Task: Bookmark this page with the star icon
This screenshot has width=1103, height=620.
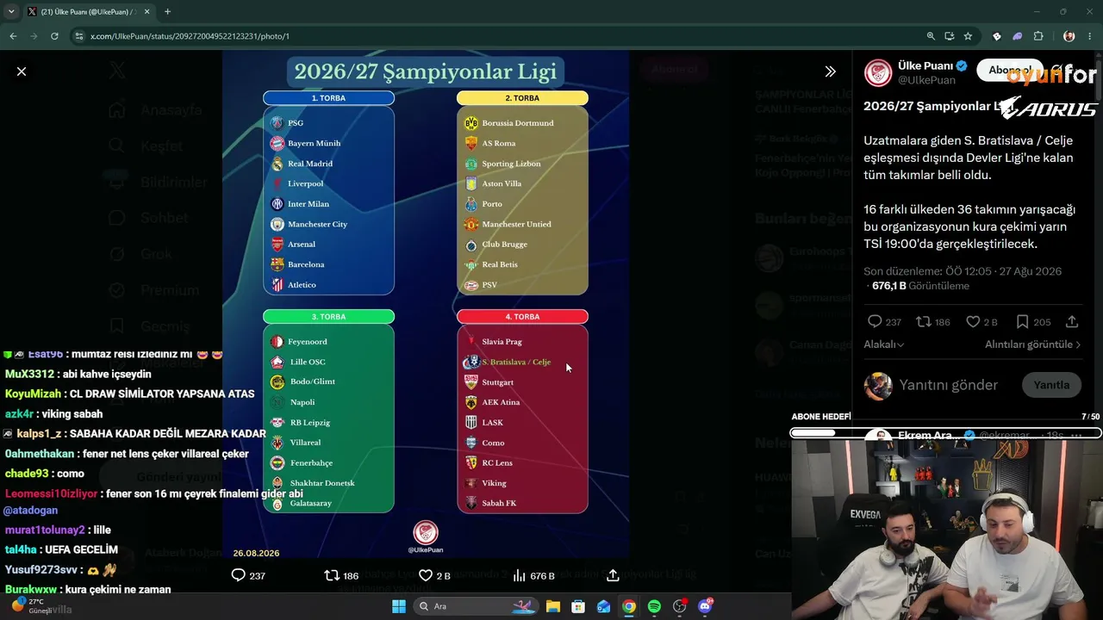Action: pyautogui.click(x=968, y=36)
